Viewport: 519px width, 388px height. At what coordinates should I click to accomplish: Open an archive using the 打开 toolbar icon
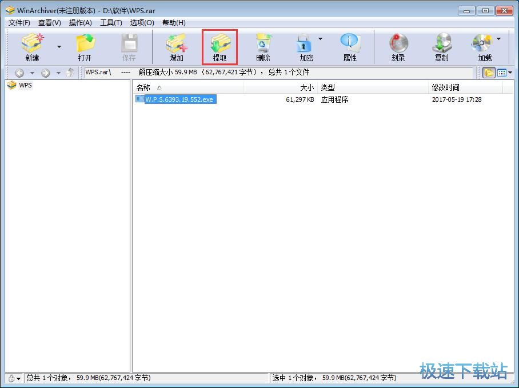pos(85,45)
